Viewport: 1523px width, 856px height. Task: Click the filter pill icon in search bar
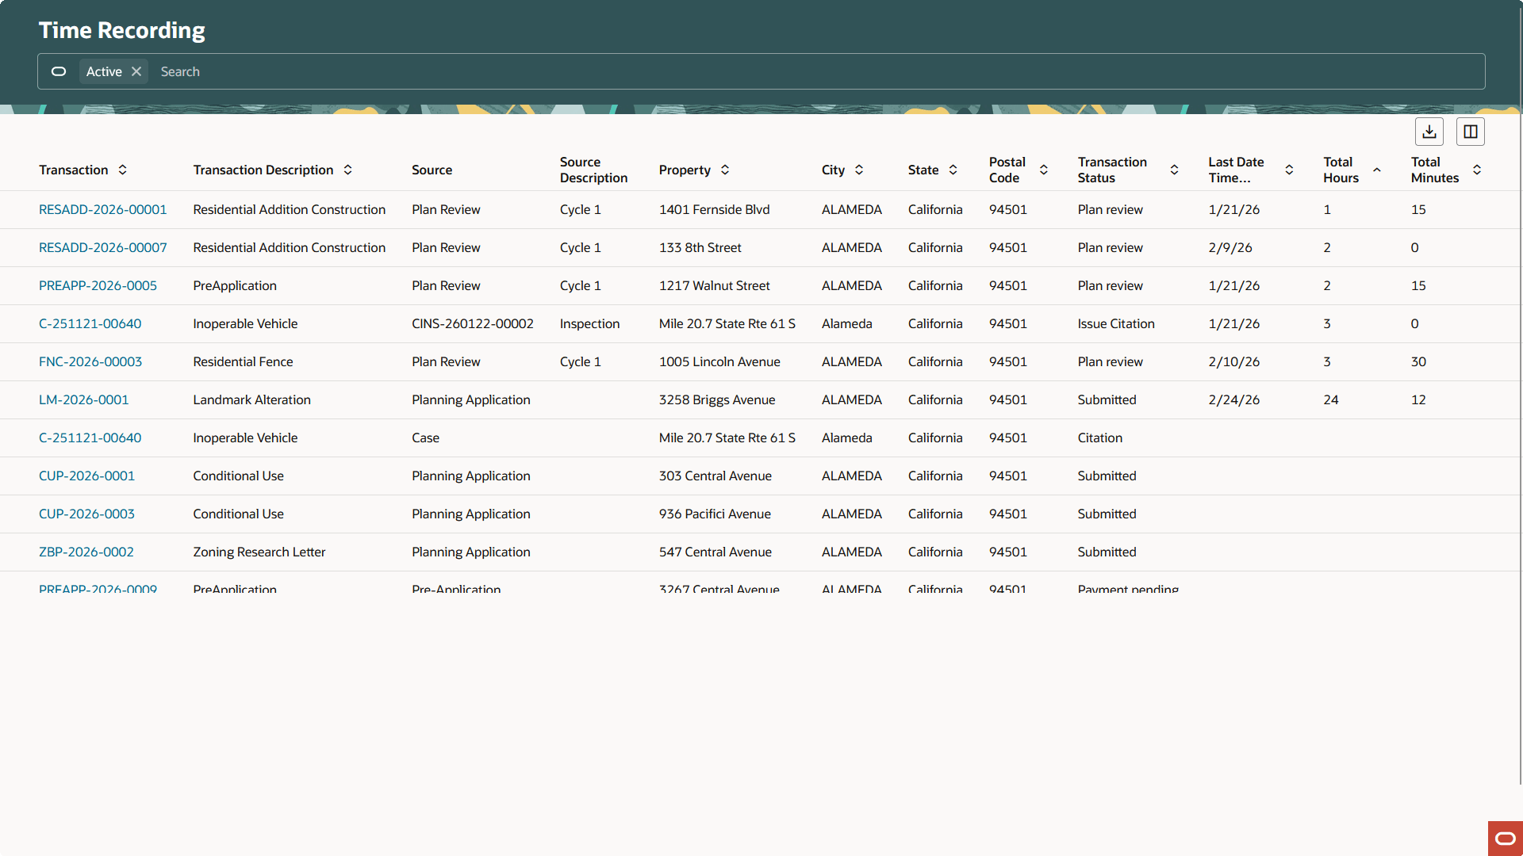[x=58, y=71]
